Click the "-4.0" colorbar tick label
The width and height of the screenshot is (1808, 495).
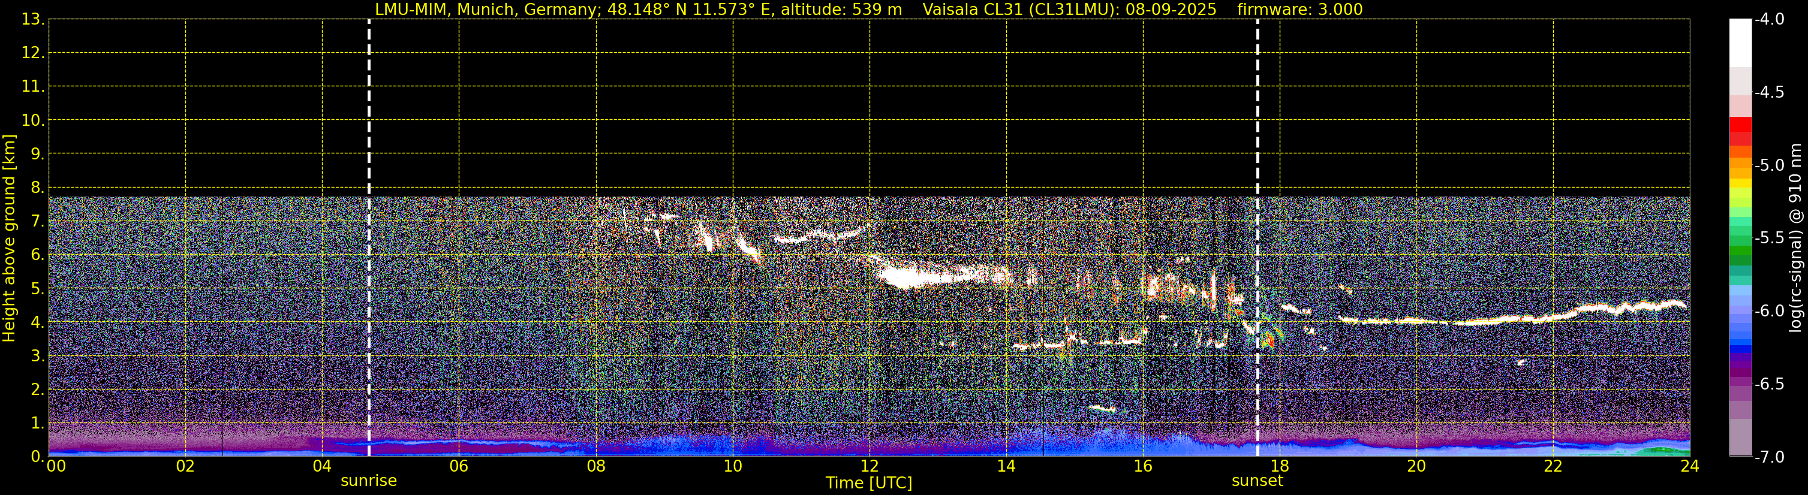pyautogui.click(x=1768, y=20)
